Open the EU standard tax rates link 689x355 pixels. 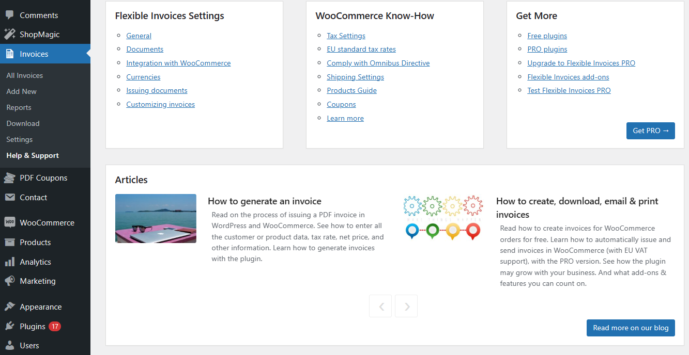tap(361, 50)
